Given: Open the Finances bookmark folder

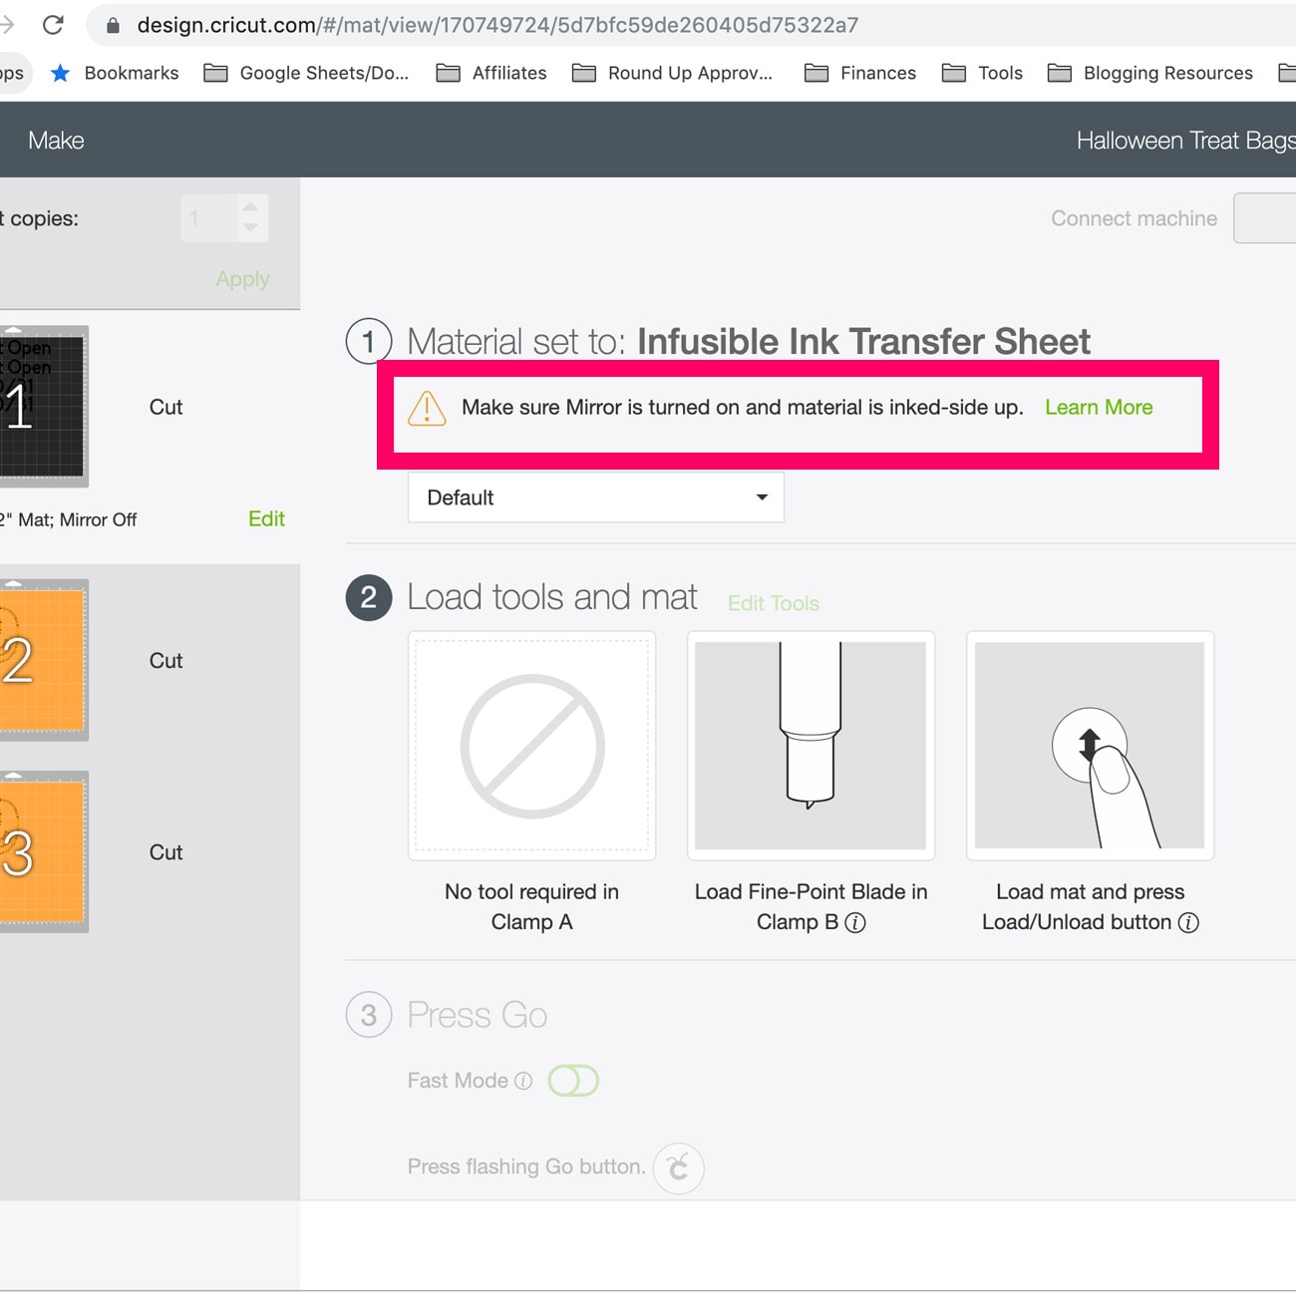Looking at the screenshot, I should click(859, 73).
